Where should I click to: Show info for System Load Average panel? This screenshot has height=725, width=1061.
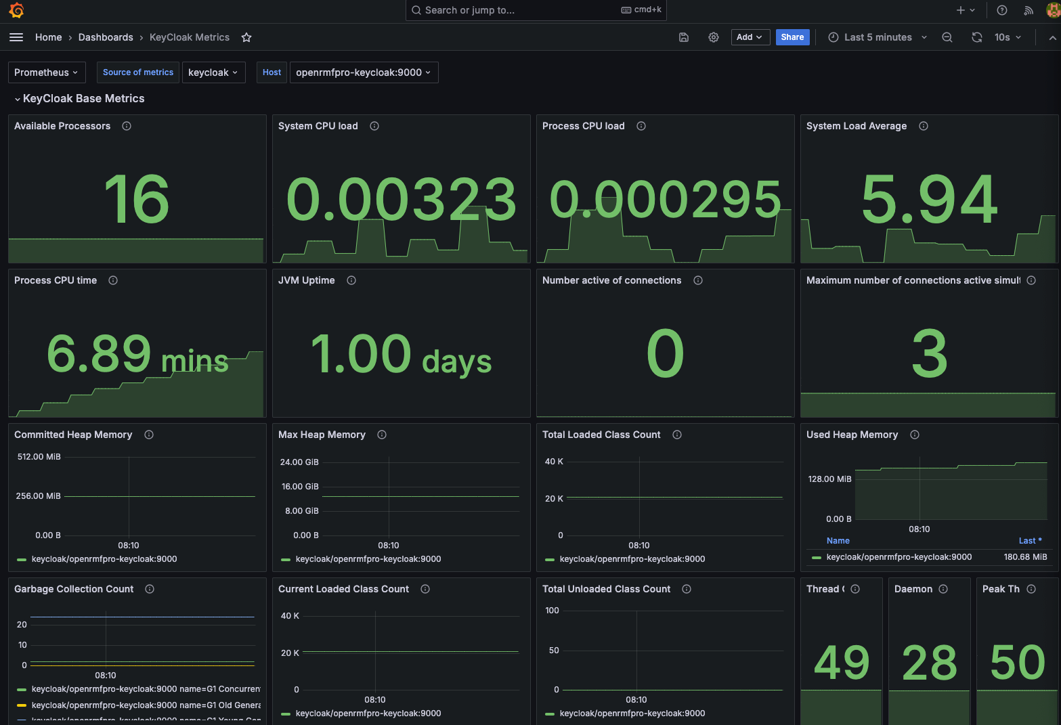924,126
